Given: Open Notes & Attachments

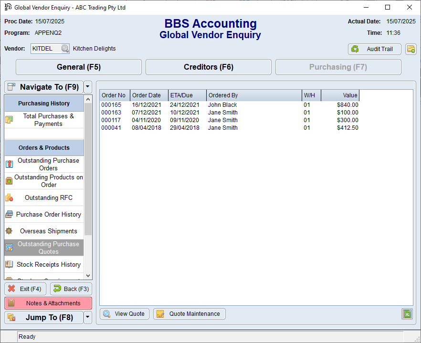Looking at the screenshot, I should [x=48, y=303].
